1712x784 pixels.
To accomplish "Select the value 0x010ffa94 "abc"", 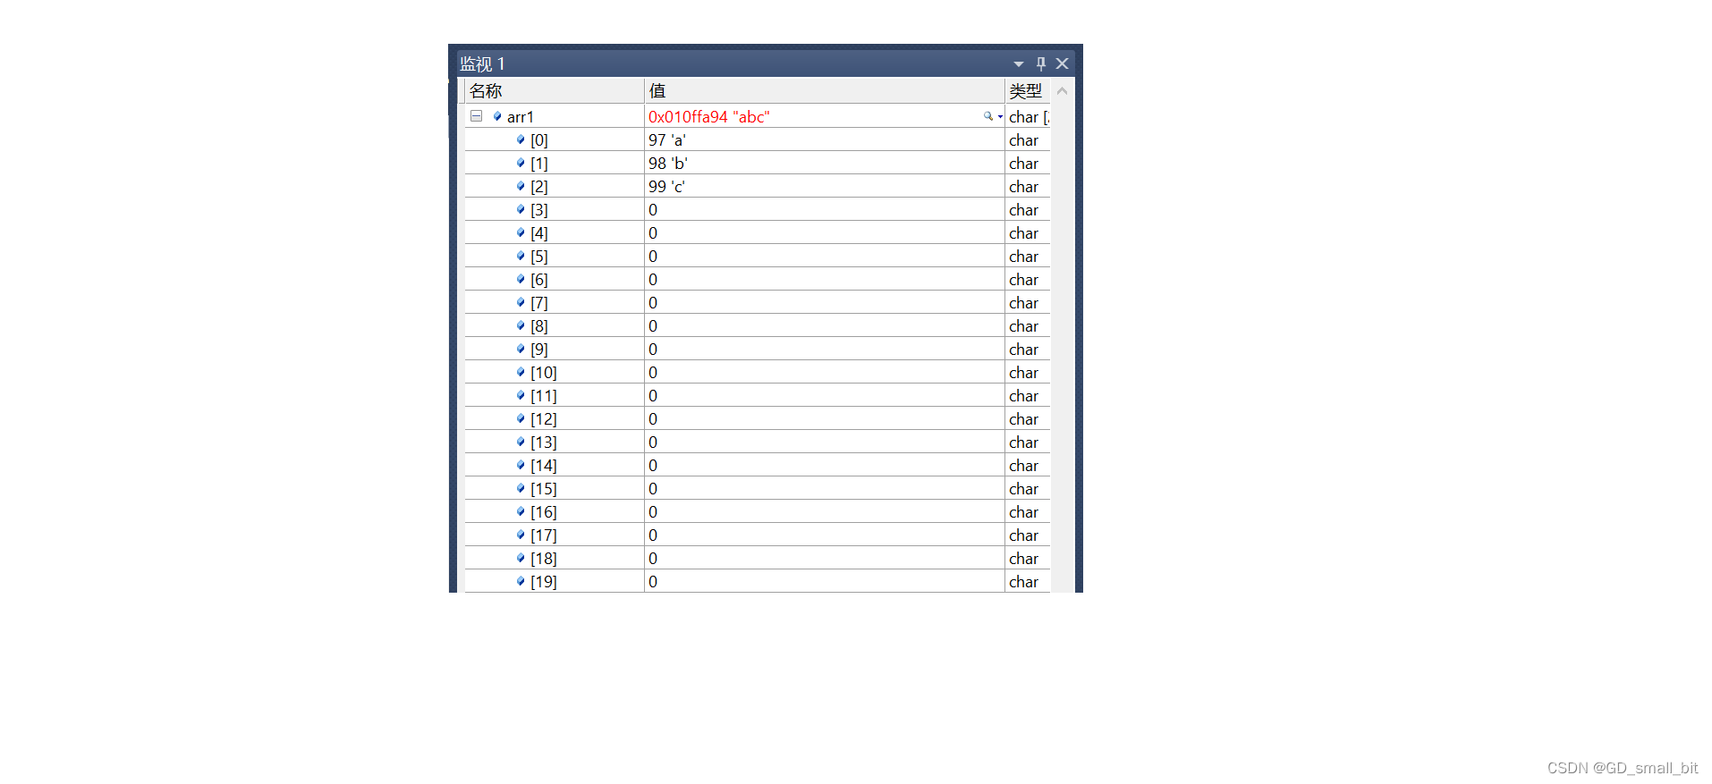I will click(x=708, y=117).
